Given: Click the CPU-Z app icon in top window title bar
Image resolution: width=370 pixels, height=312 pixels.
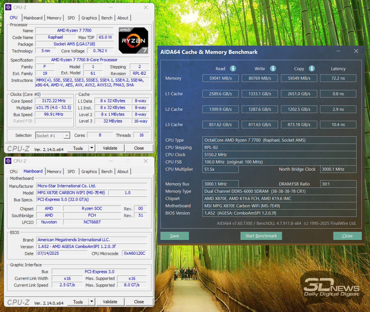Looking at the screenshot, I should (x=8, y=7).
